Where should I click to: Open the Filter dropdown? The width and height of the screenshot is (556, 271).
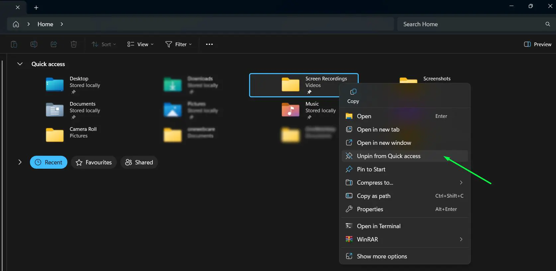pyautogui.click(x=179, y=44)
